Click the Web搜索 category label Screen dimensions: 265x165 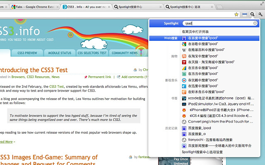[x=171, y=38]
